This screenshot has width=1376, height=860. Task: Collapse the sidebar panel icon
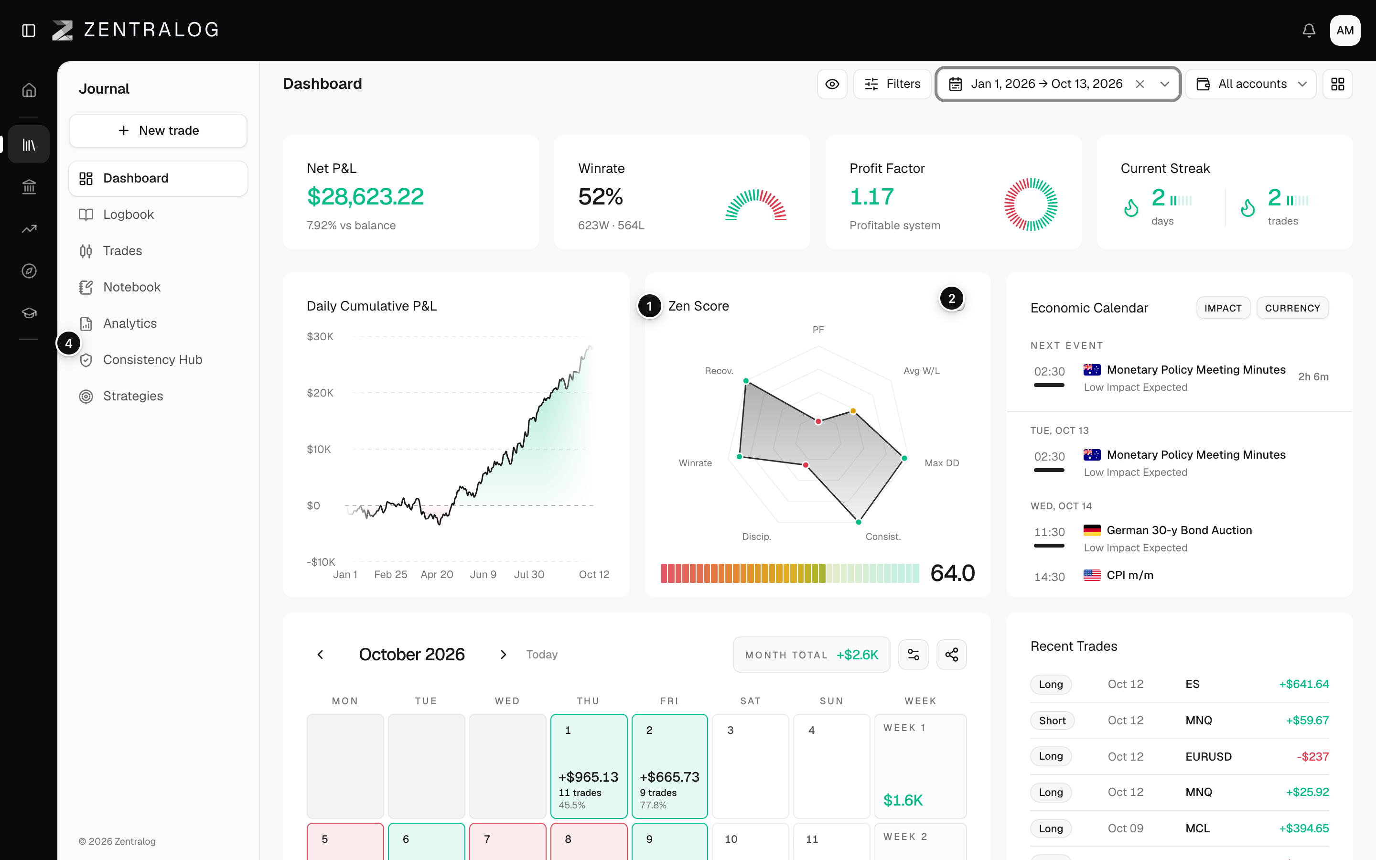tap(29, 30)
